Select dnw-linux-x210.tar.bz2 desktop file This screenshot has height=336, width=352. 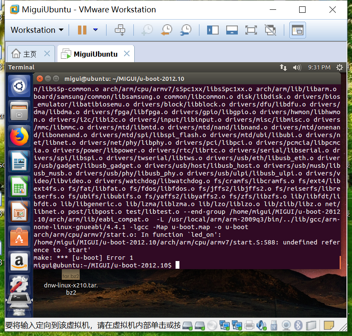coord(71,283)
